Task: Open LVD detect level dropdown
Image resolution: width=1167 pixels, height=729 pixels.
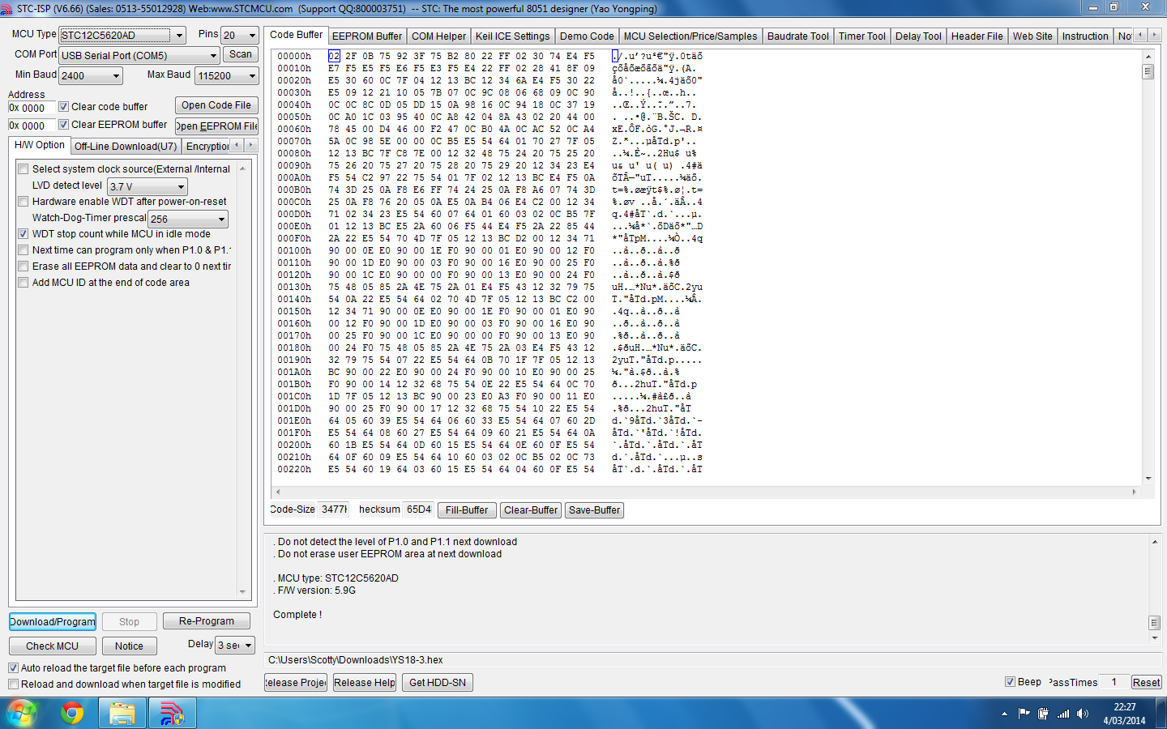Action: pyautogui.click(x=147, y=186)
